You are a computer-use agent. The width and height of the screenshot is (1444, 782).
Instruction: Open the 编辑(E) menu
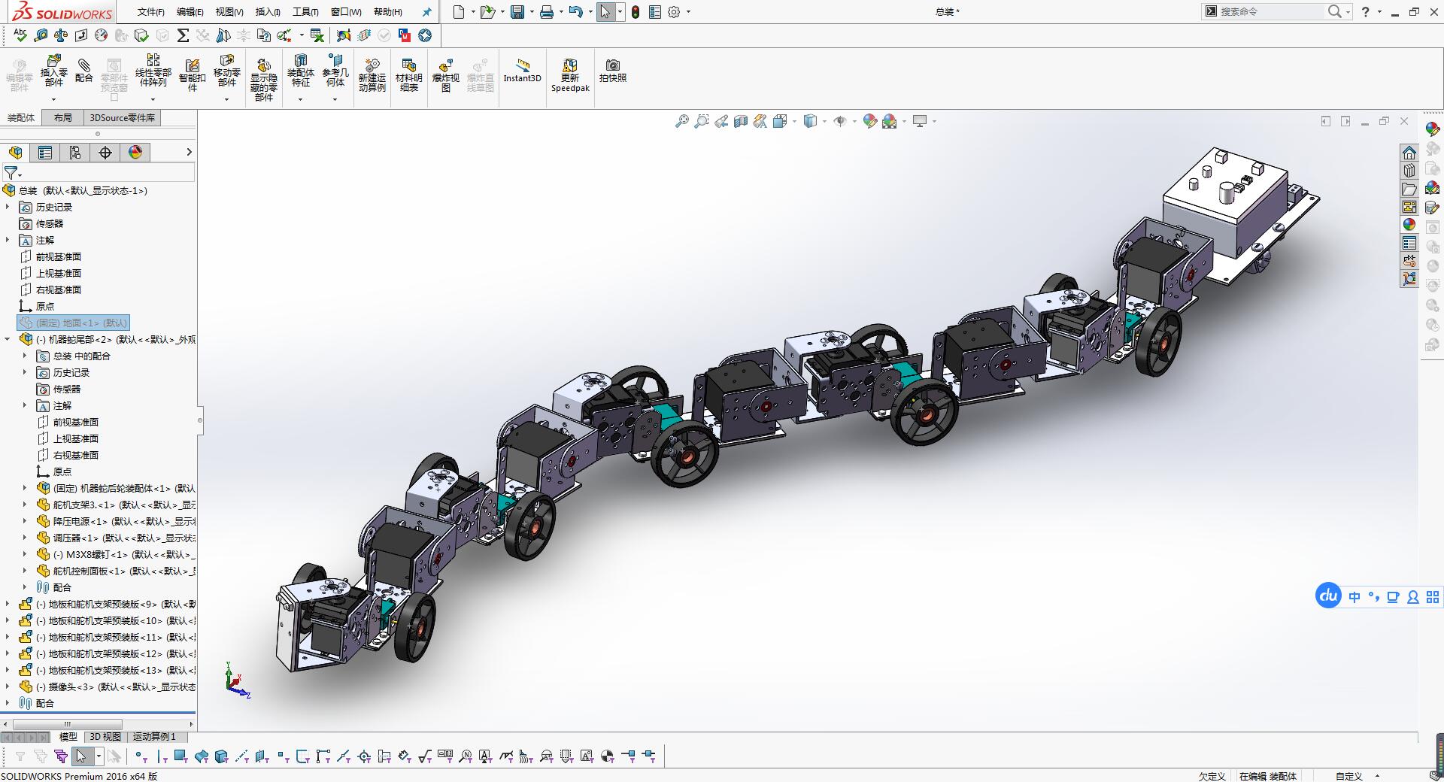tap(190, 12)
